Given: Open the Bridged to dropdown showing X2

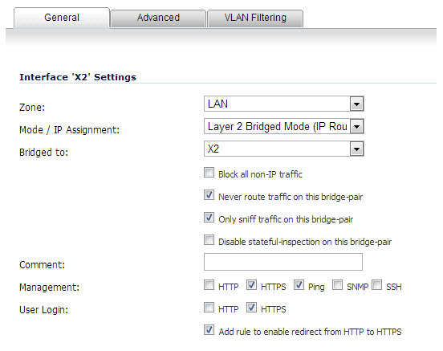Looking at the screenshot, I should (x=283, y=149).
